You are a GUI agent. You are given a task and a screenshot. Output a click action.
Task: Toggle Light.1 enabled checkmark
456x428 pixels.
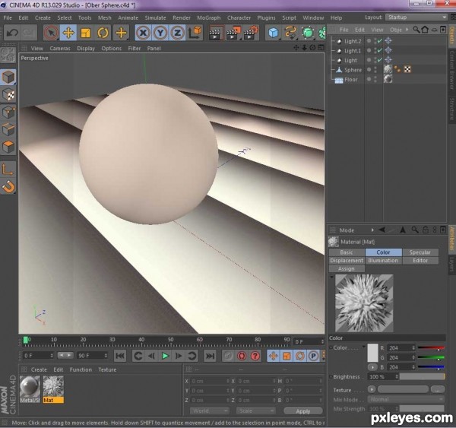click(x=379, y=51)
